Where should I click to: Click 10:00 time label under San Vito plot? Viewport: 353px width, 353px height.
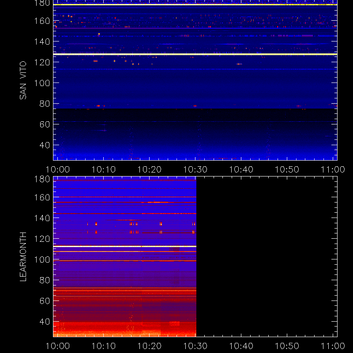pos(58,169)
